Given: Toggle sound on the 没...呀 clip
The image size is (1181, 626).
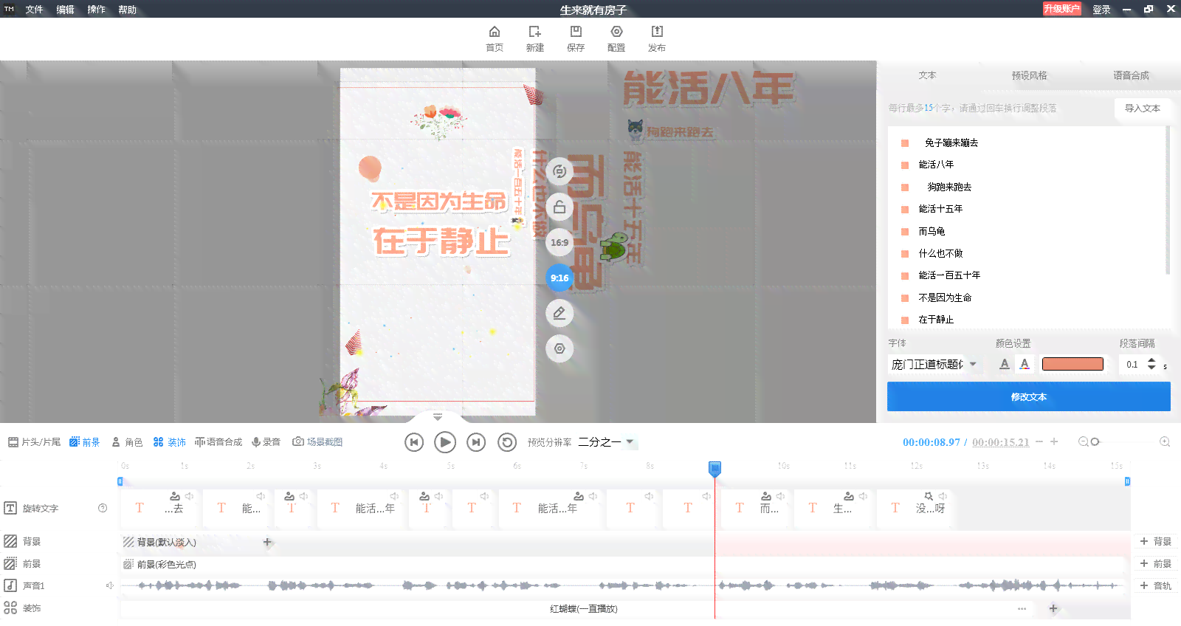Looking at the screenshot, I should [943, 496].
